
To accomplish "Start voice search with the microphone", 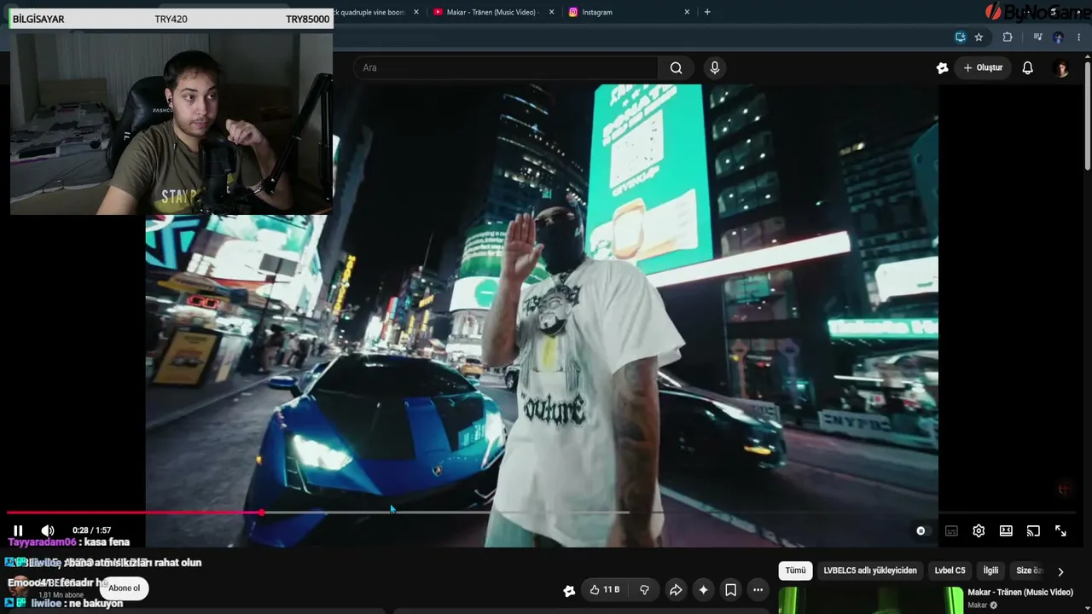I will (x=715, y=67).
